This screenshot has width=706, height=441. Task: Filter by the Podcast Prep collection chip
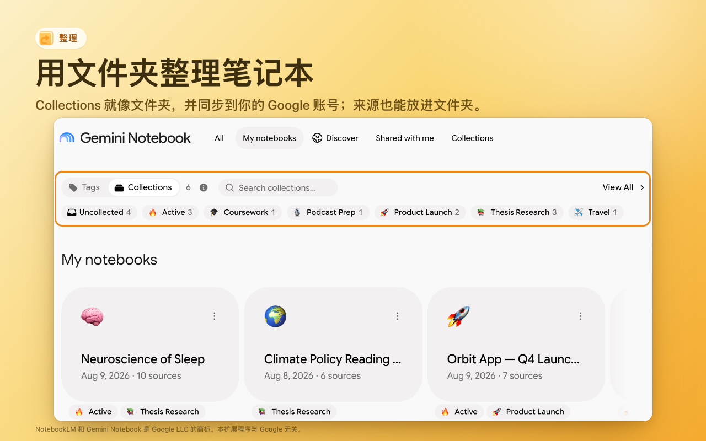[328, 212]
